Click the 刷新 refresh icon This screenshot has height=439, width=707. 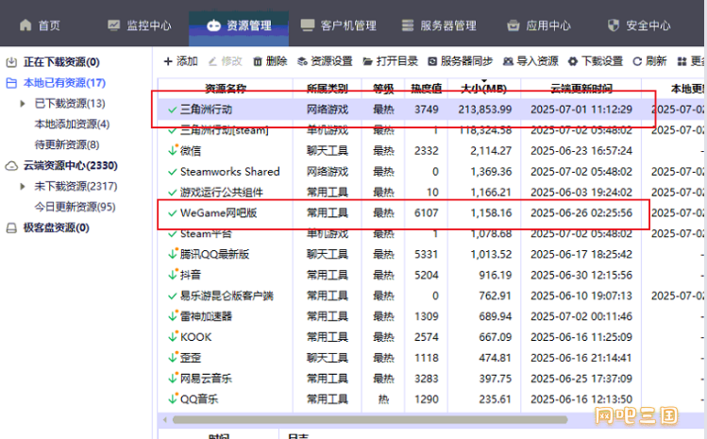click(x=637, y=61)
